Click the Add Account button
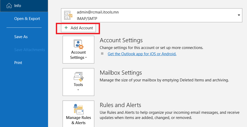Screen dimensions: 247x127 point(78,28)
